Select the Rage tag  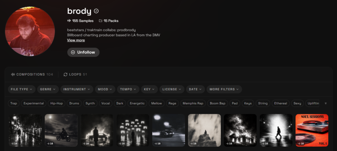coord(172,103)
